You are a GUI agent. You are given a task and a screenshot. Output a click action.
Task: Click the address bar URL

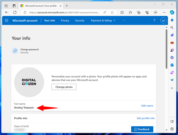[64, 12]
